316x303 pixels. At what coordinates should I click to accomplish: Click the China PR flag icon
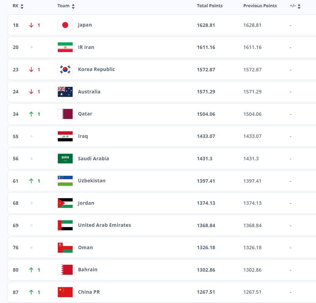tap(65, 292)
